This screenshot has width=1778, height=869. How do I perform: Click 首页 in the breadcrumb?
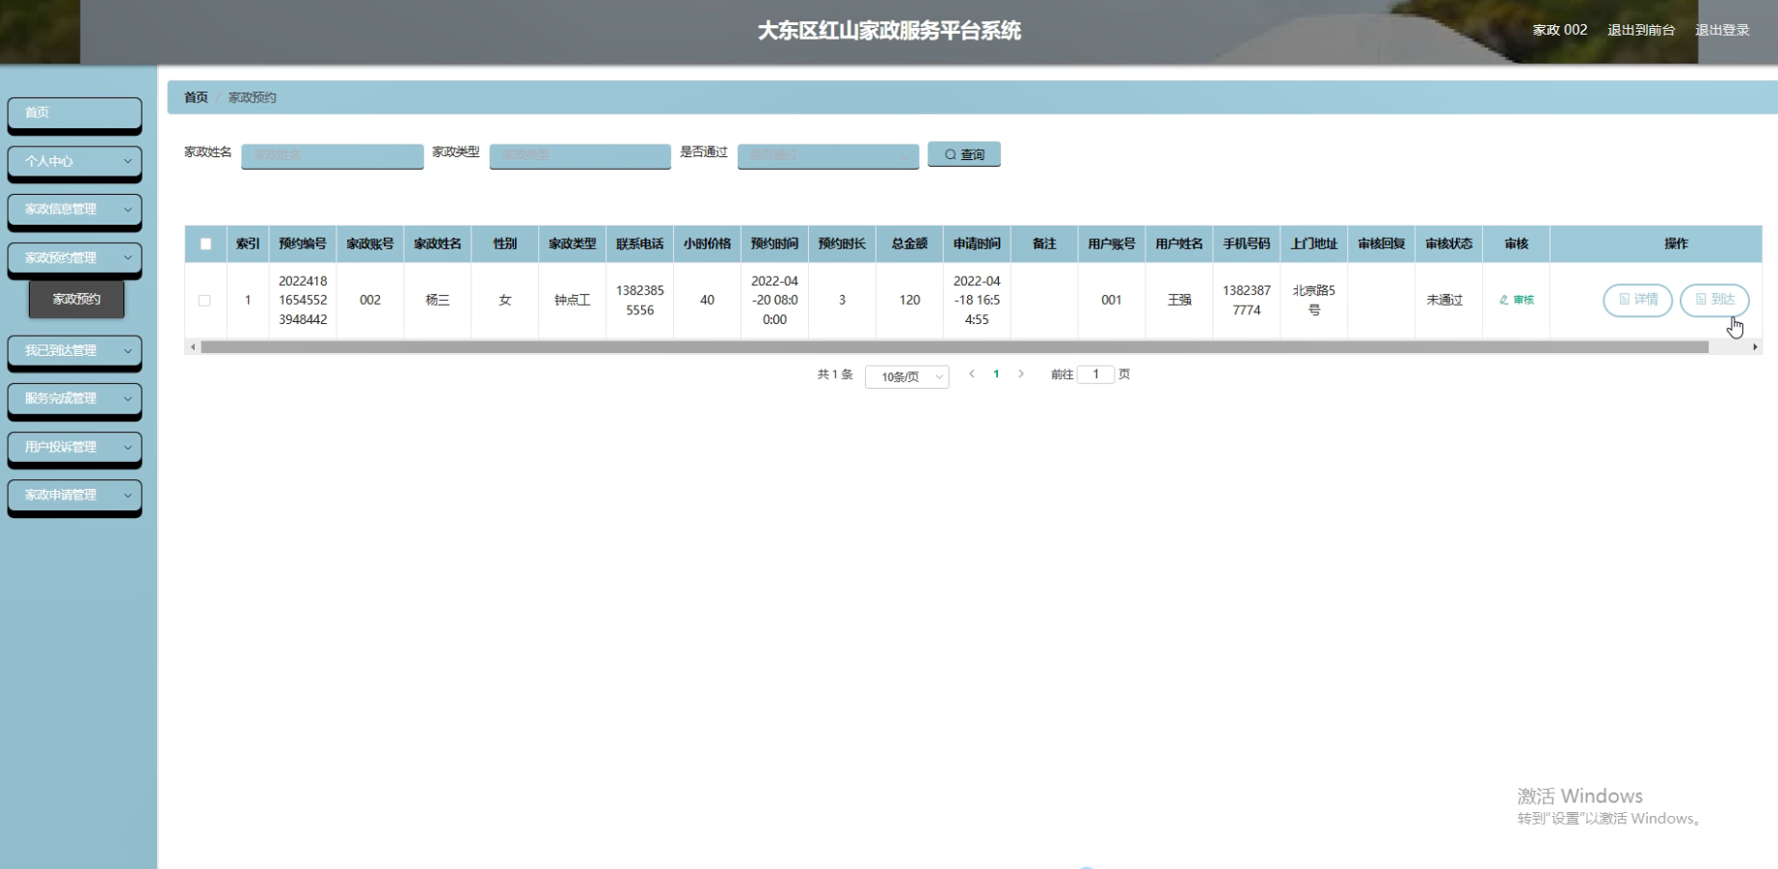[x=196, y=97]
